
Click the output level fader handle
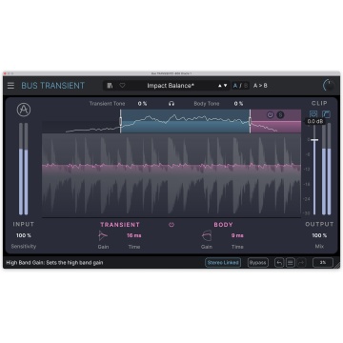tap(314, 140)
